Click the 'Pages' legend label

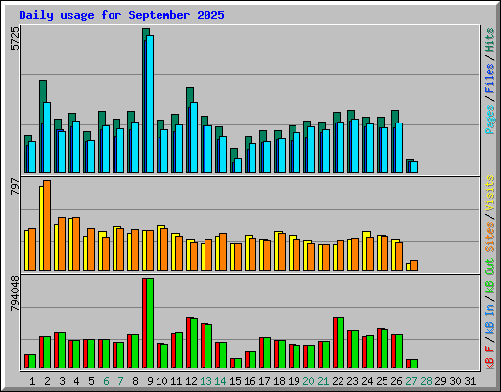(x=490, y=120)
